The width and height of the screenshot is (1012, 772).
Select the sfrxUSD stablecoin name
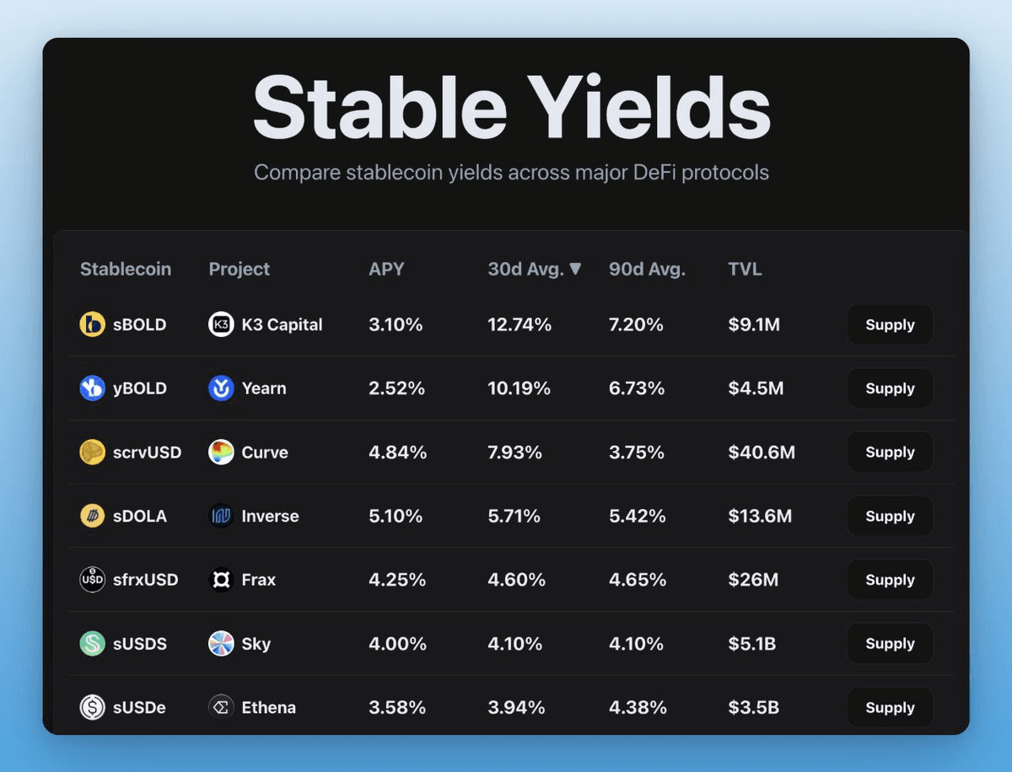point(145,580)
